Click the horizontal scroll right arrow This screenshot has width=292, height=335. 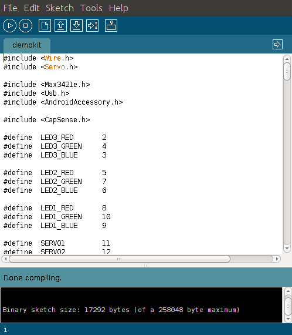tap(277, 259)
